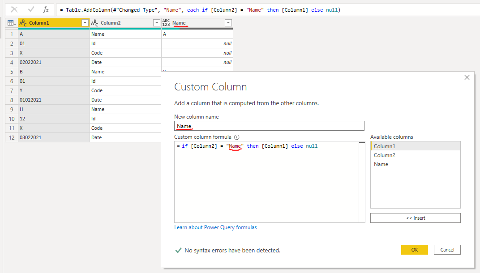Confirm formula with checkmark icon

31,10
